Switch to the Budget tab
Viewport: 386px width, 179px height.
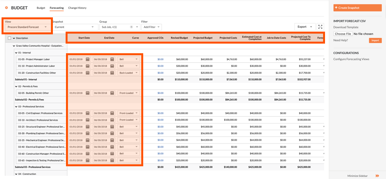41,8
